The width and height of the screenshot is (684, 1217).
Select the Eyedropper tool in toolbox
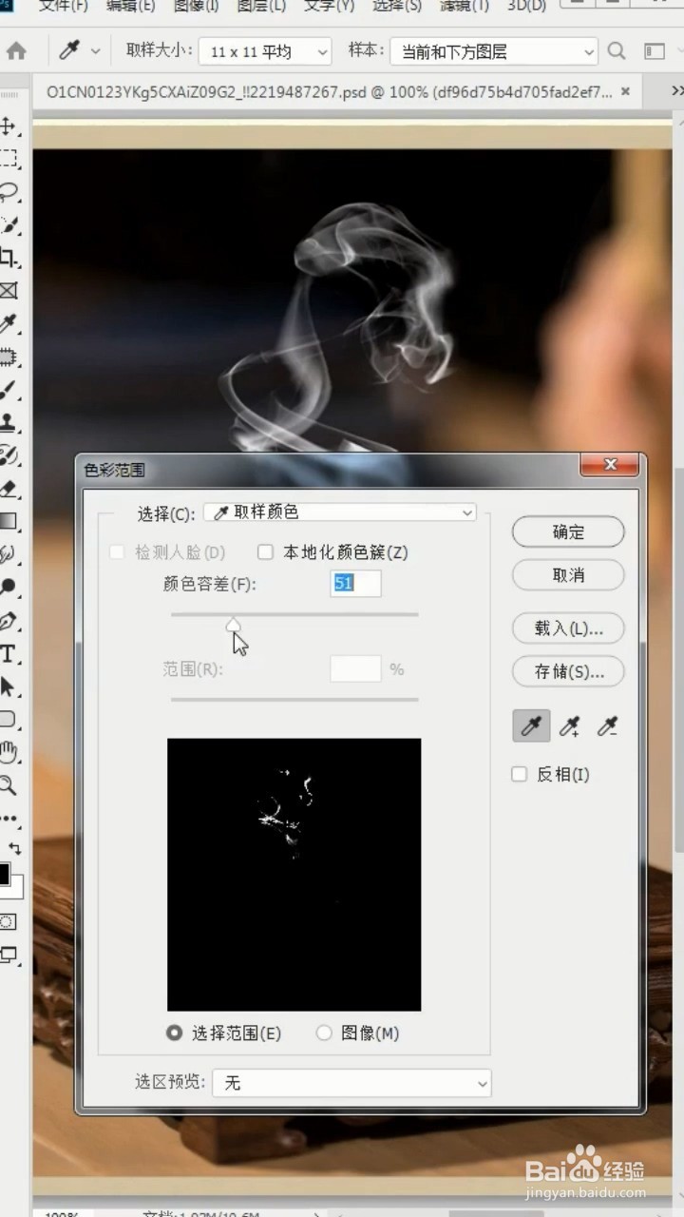pos(9,323)
